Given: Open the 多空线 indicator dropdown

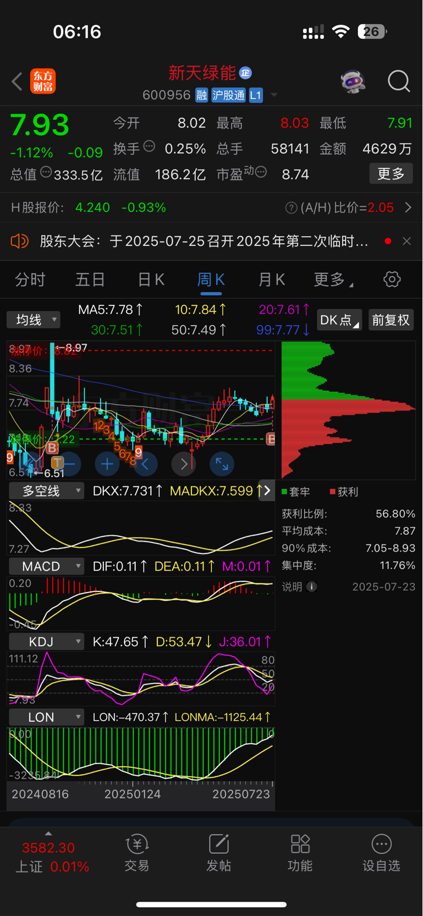Looking at the screenshot, I should [x=46, y=491].
